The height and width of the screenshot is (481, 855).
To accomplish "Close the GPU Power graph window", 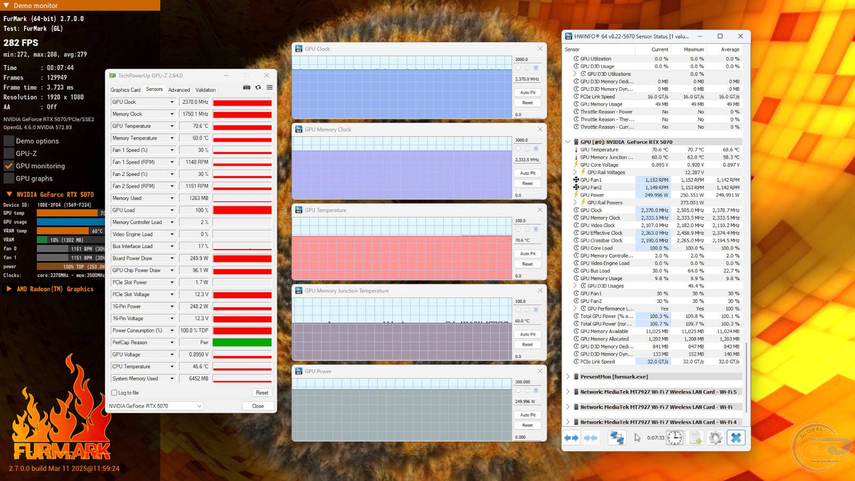I will point(540,371).
